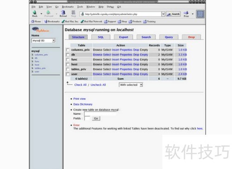
Task: Click the 'here' link in error message
Action: [200, 128]
